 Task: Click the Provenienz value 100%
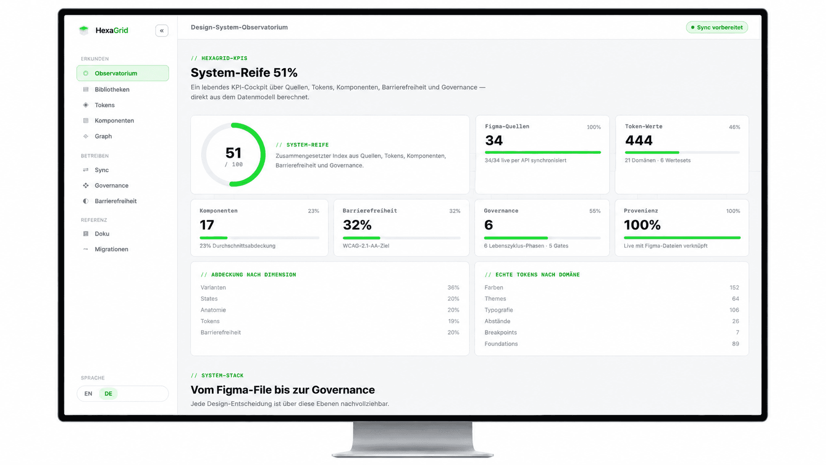pyautogui.click(x=642, y=225)
